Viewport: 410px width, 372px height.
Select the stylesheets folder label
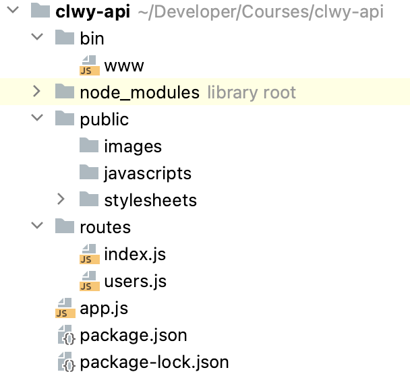pos(150,201)
